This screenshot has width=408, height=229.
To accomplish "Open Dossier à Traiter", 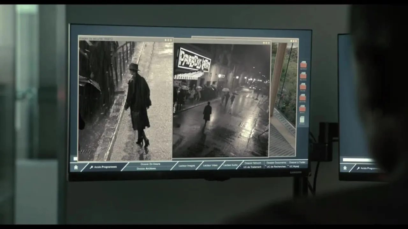I will 297,162.
